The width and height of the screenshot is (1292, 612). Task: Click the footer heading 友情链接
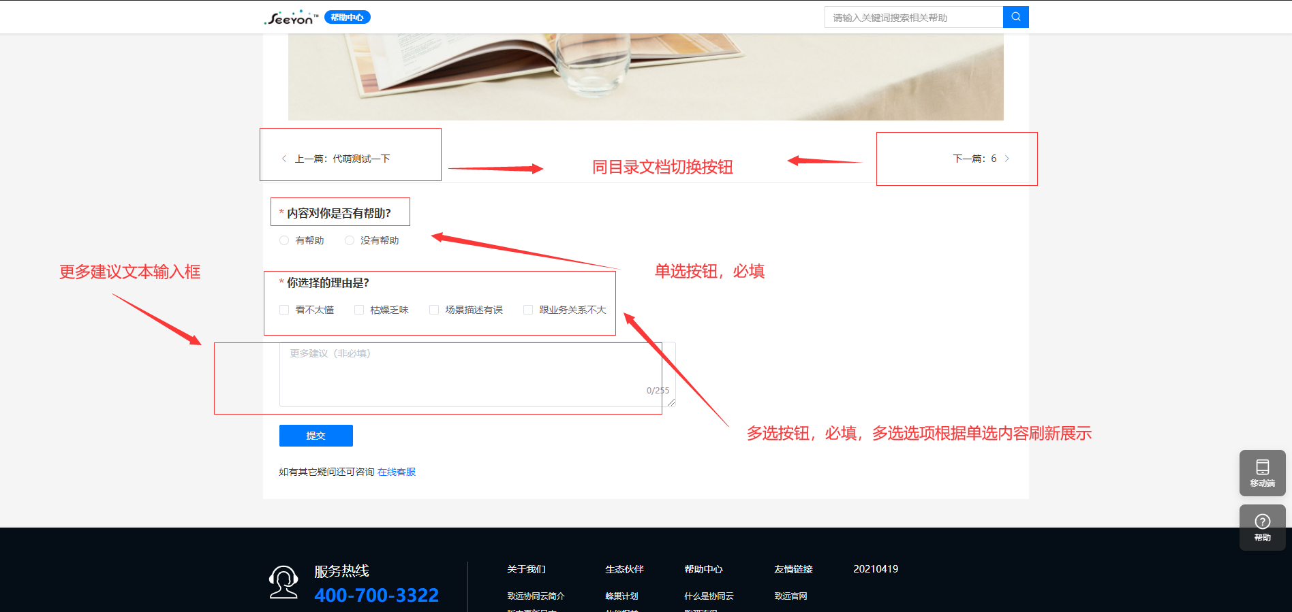(793, 569)
